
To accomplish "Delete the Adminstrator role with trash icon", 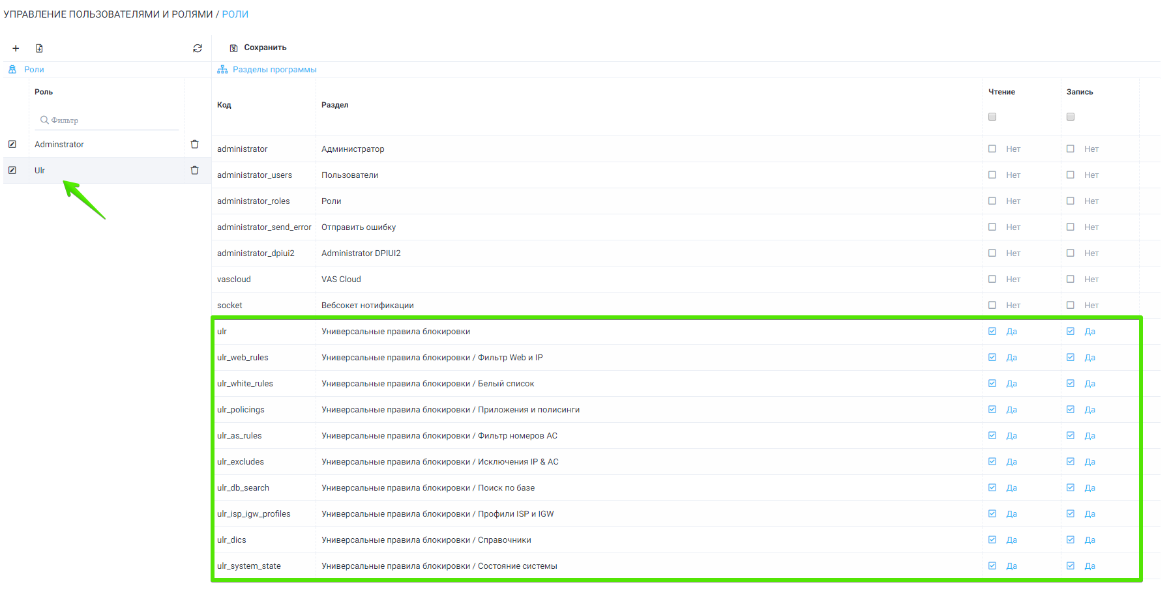I will point(194,144).
